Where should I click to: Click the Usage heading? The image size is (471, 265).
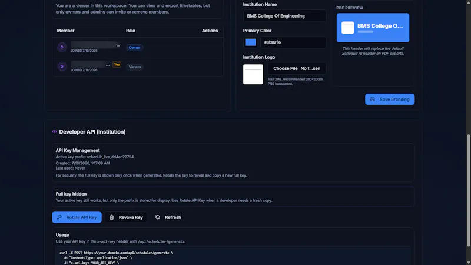pyautogui.click(x=62, y=234)
